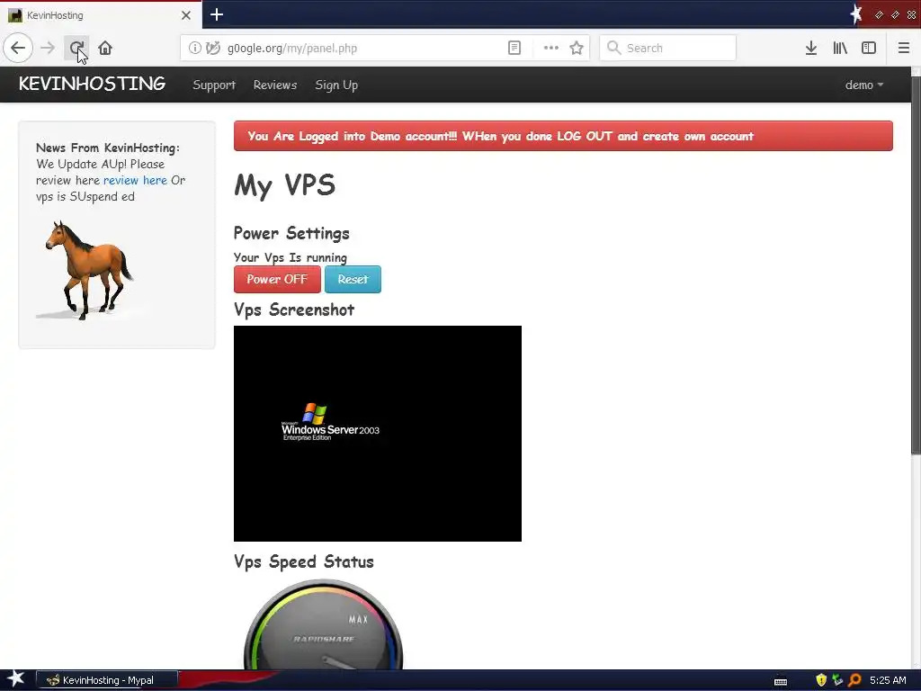Open the hamburger application menu
The image size is (921, 691).
pos(903,49)
